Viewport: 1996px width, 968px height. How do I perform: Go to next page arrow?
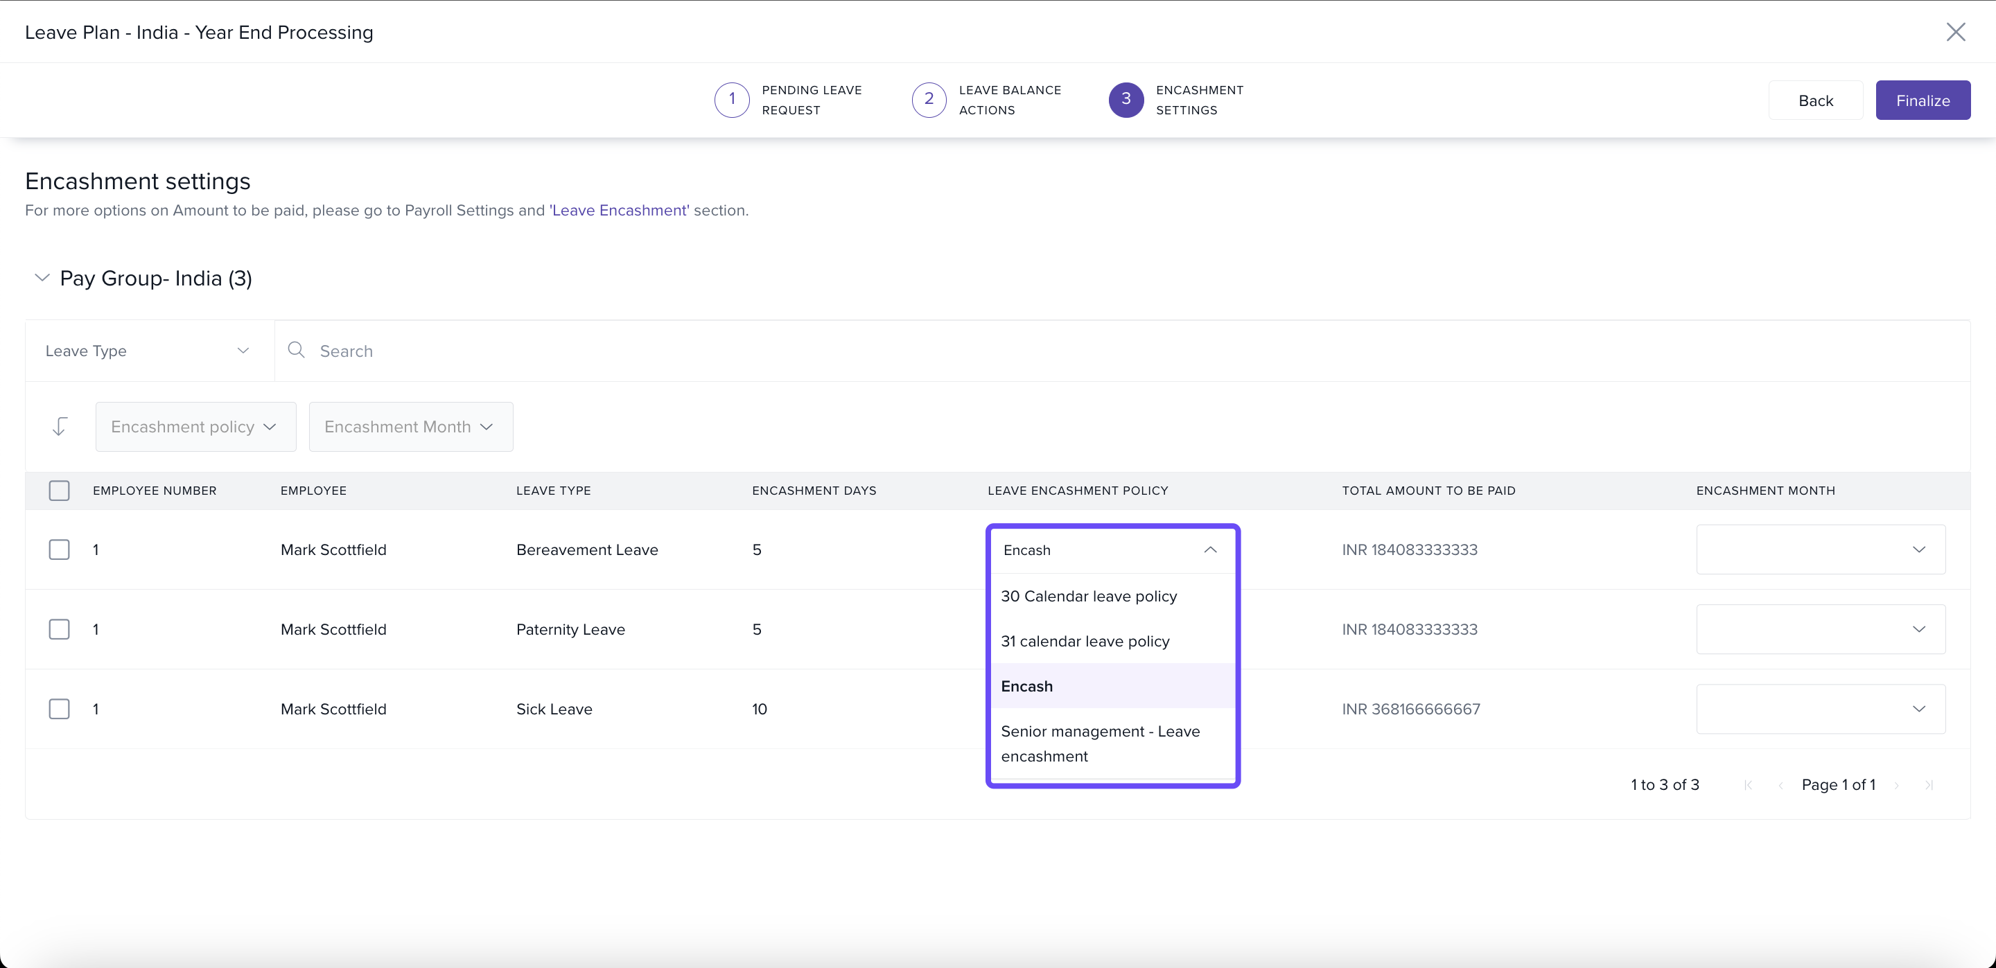pyautogui.click(x=1896, y=785)
